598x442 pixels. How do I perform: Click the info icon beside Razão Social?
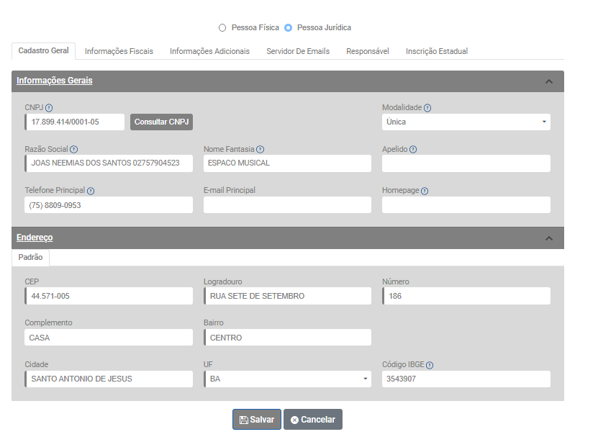[x=74, y=150]
